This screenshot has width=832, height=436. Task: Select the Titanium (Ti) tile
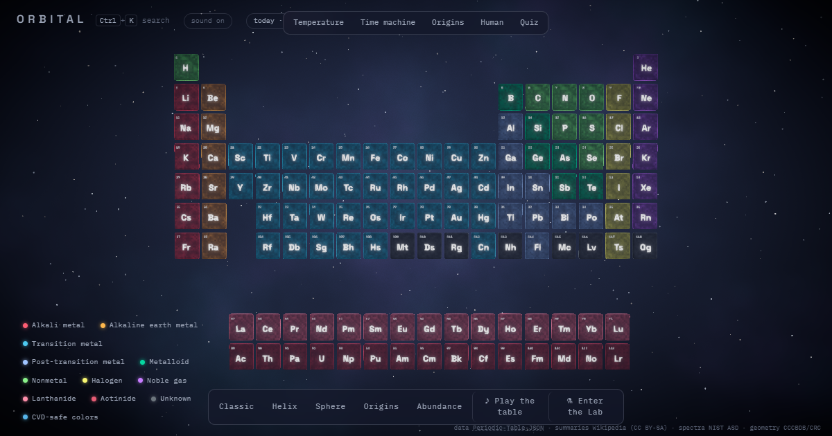pyautogui.click(x=268, y=156)
